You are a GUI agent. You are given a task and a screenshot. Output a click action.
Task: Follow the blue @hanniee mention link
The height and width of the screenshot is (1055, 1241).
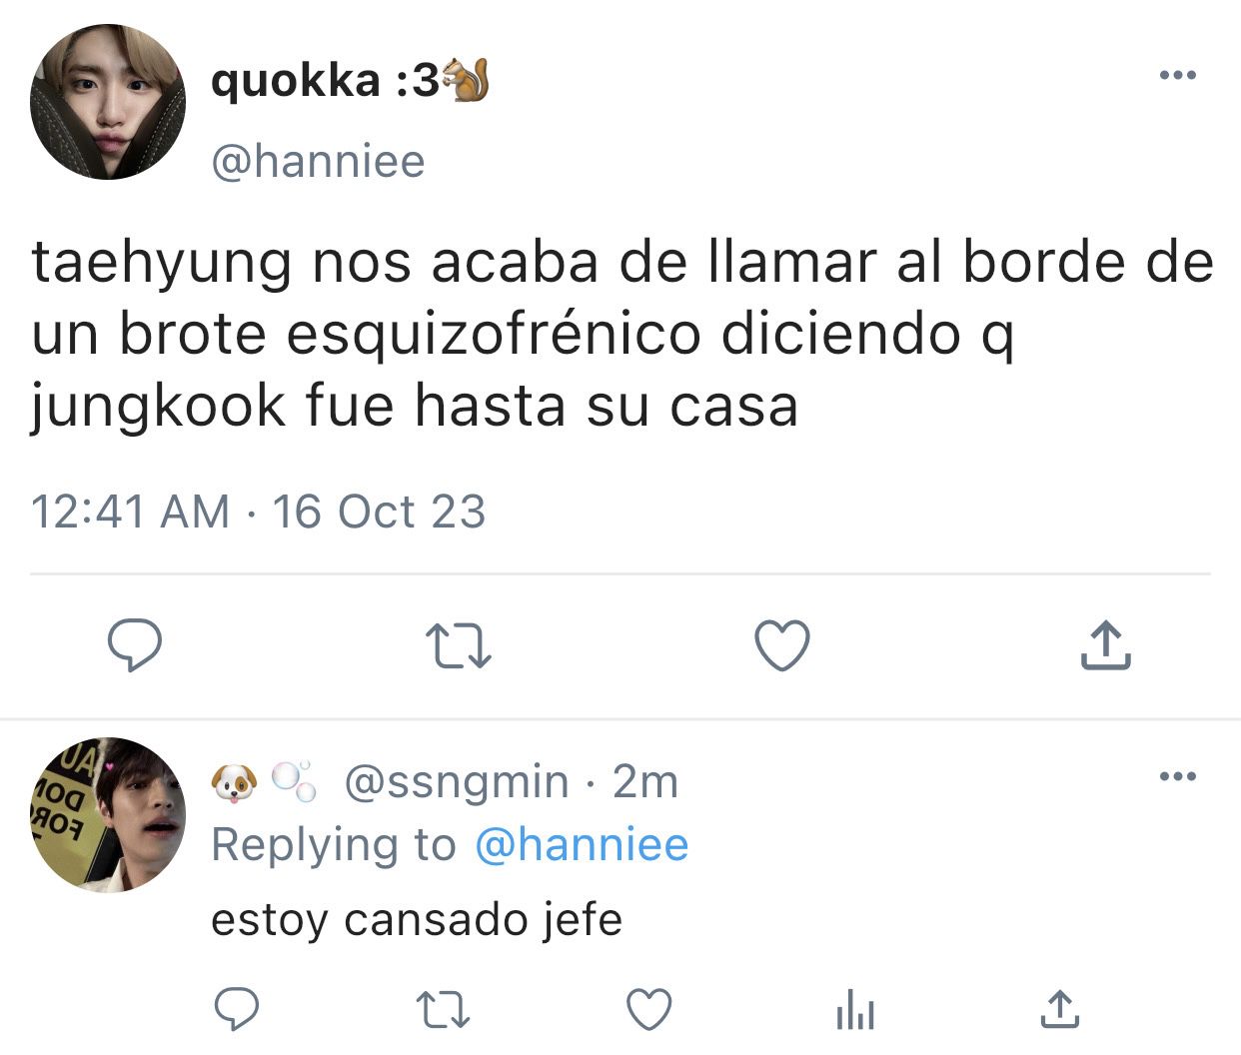(582, 845)
